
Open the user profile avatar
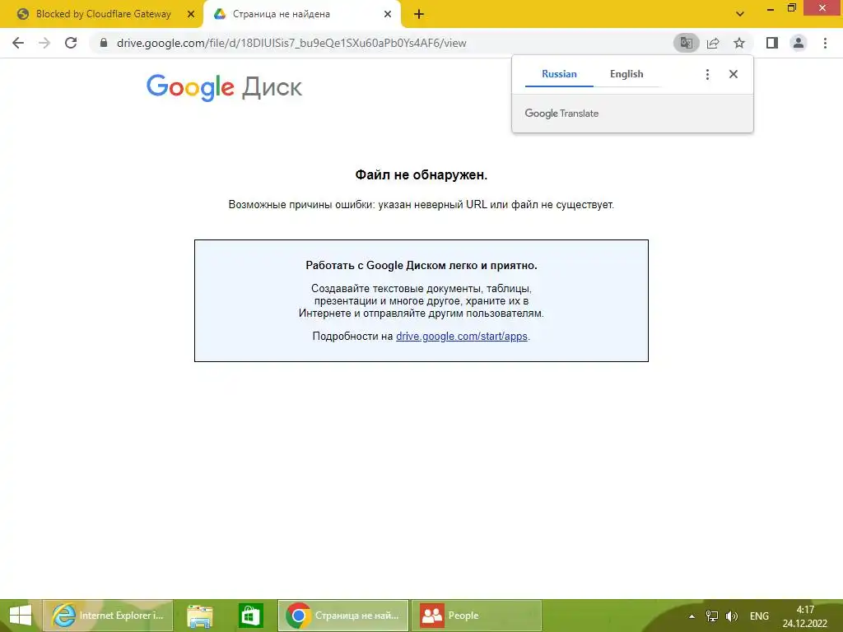(x=799, y=43)
